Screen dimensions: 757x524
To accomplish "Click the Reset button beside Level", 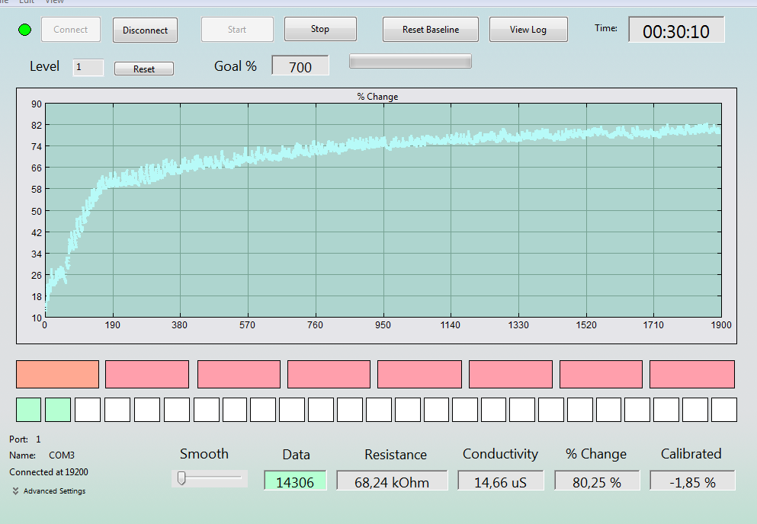I will [144, 69].
